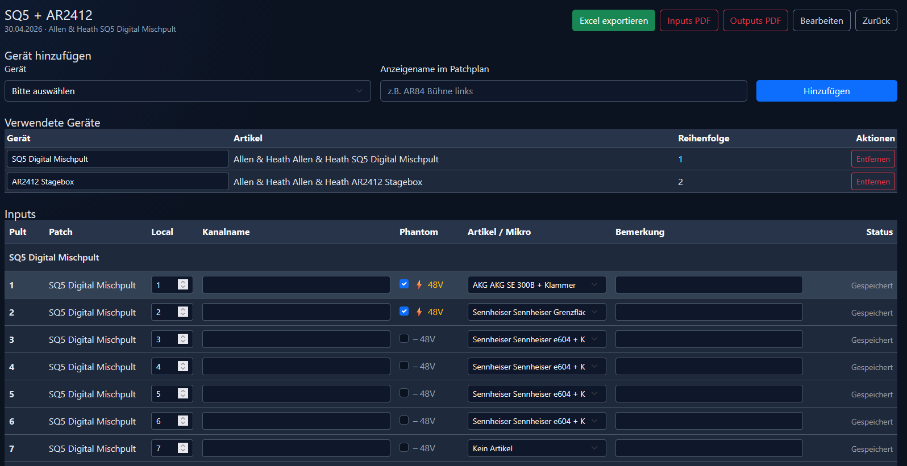Click the Excel exportieren button
Viewport: 907px width, 466px height.
pyautogui.click(x=613, y=20)
